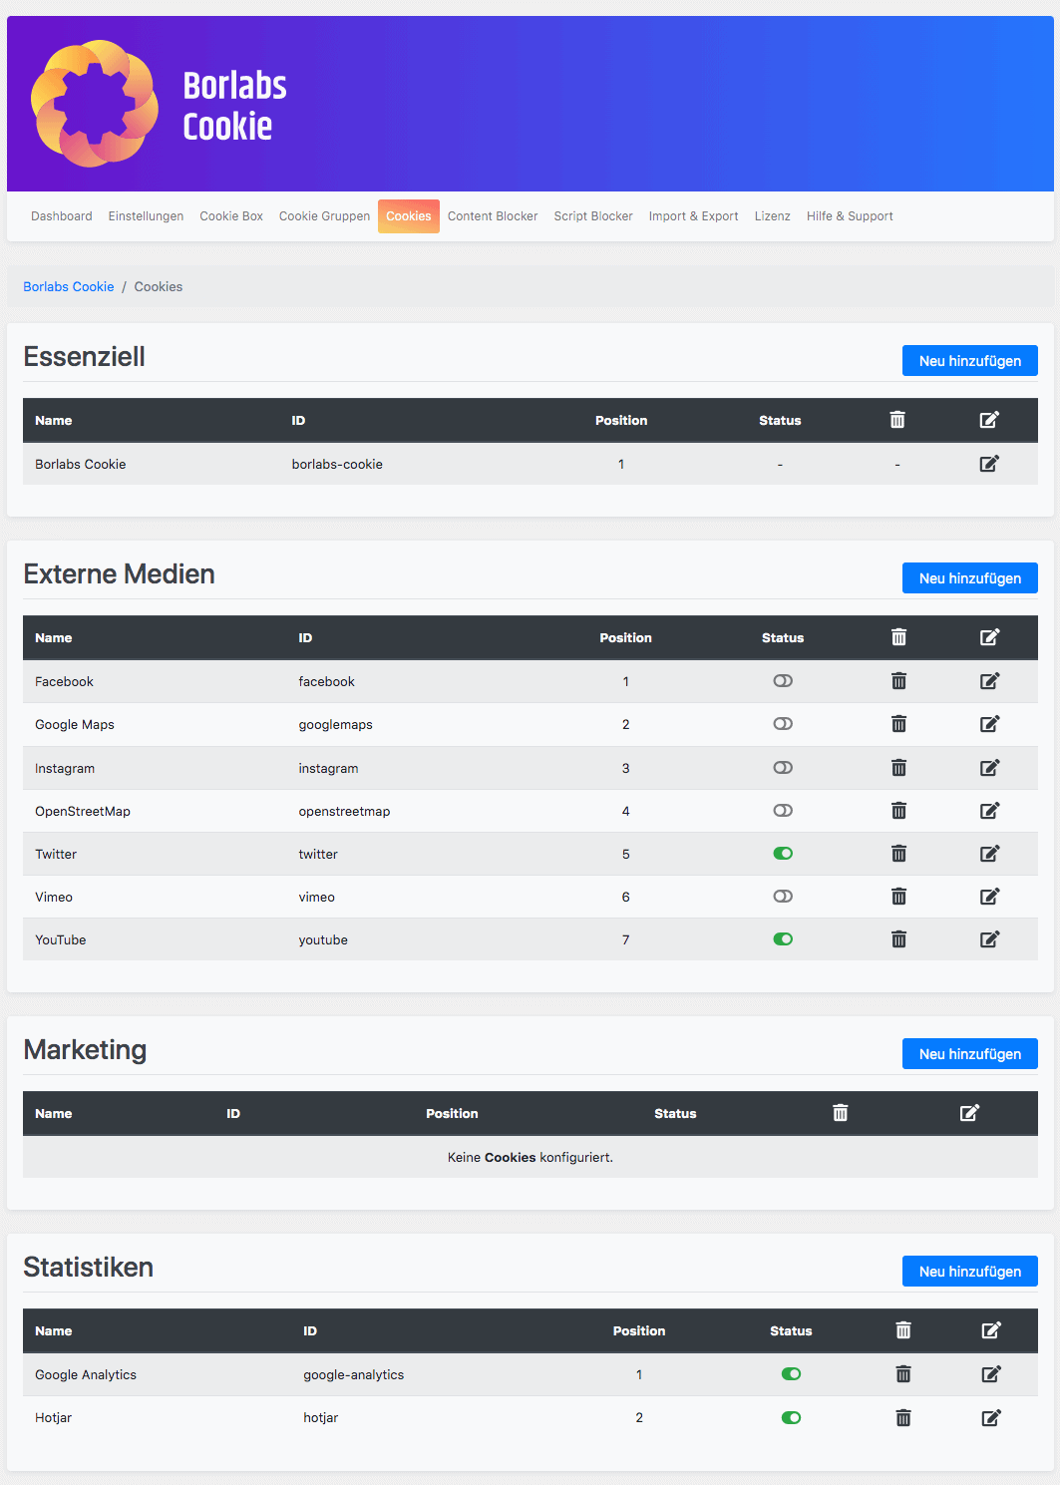Image resolution: width=1060 pixels, height=1485 pixels.
Task: Edit the Vimeo cookie
Action: coord(989,897)
